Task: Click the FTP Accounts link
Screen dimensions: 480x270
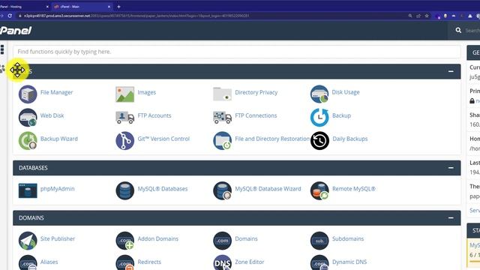Action: coord(154,115)
